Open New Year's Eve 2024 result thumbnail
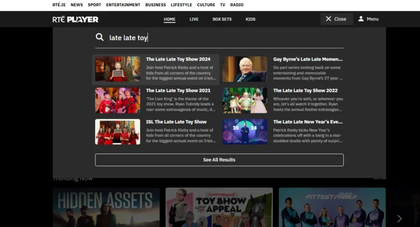 [x=245, y=131]
